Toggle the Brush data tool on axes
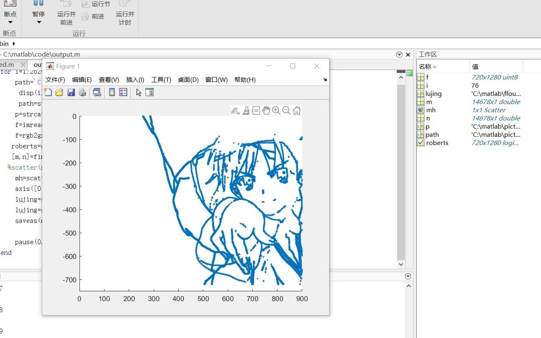The height and width of the screenshot is (338, 541). (x=245, y=110)
